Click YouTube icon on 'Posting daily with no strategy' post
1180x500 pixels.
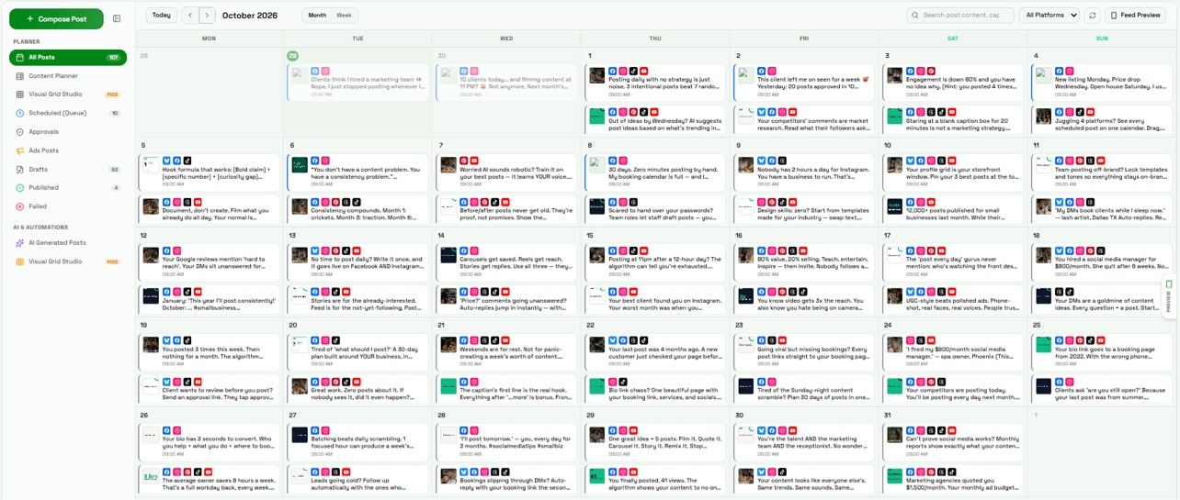[x=645, y=71]
